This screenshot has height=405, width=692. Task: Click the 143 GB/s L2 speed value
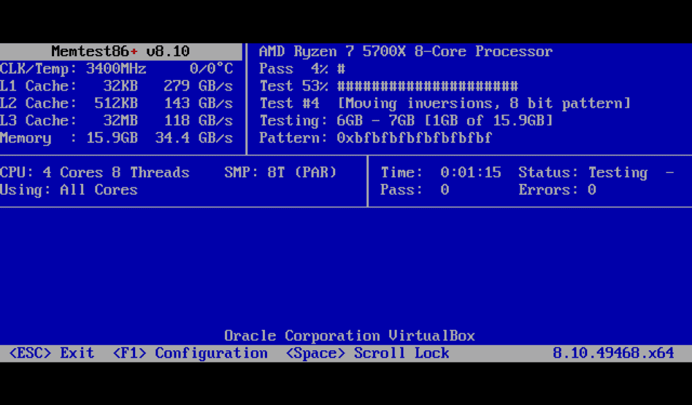point(198,103)
